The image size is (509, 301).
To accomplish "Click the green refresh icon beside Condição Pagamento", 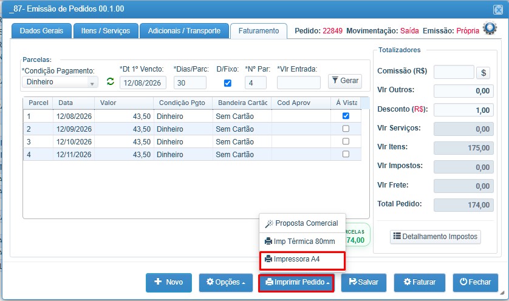I will pyautogui.click(x=111, y=81).
